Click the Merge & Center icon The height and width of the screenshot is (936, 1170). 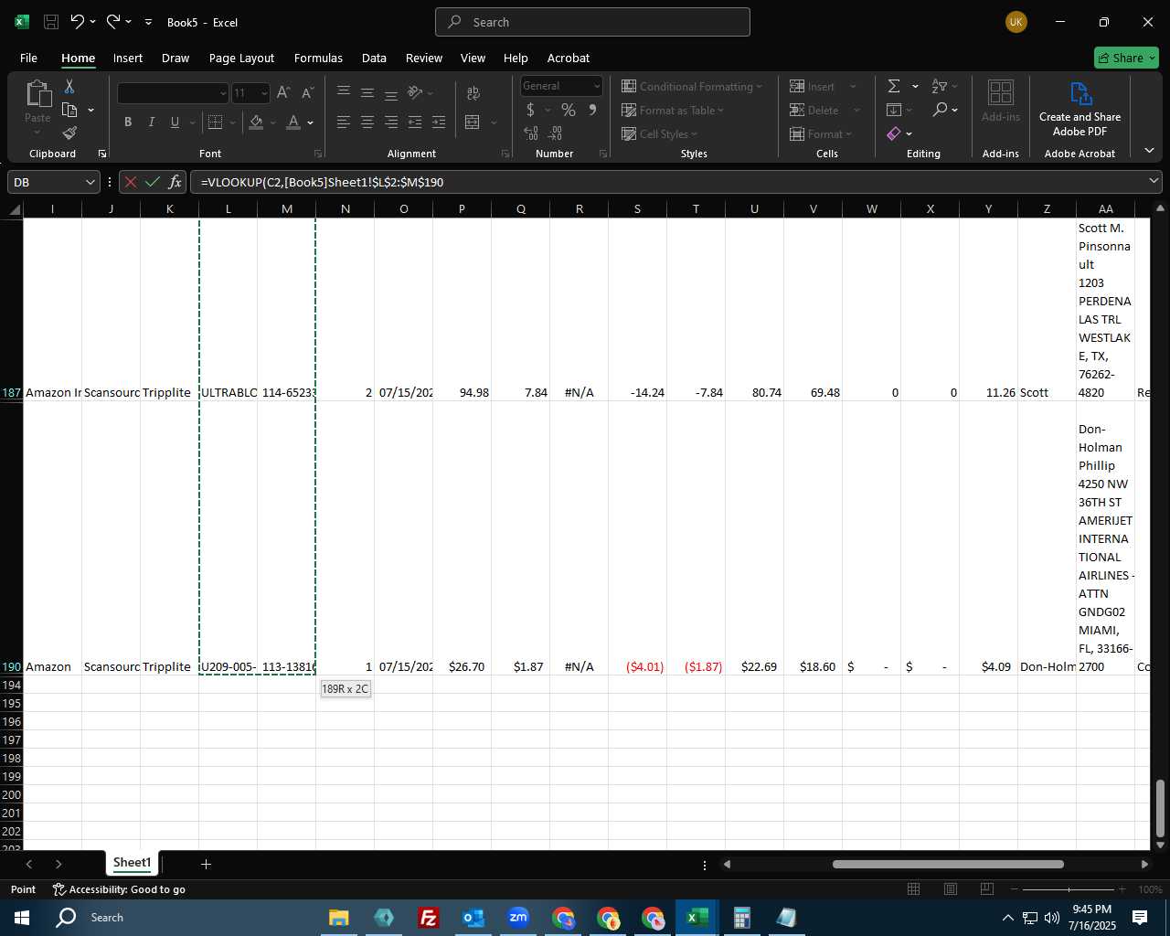coord(473,122)
